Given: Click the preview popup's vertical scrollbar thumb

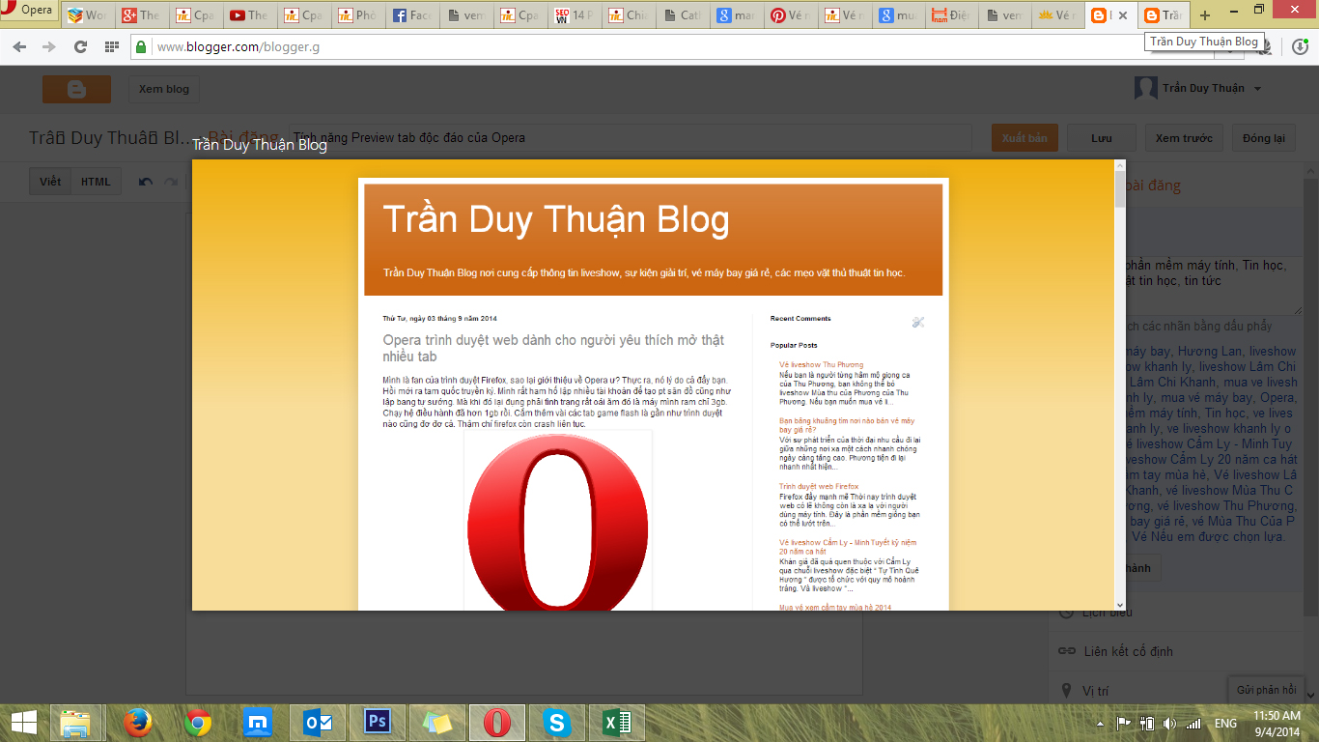Looking at the screenshot, I should pyautogui.click(x=1119, y=190).
